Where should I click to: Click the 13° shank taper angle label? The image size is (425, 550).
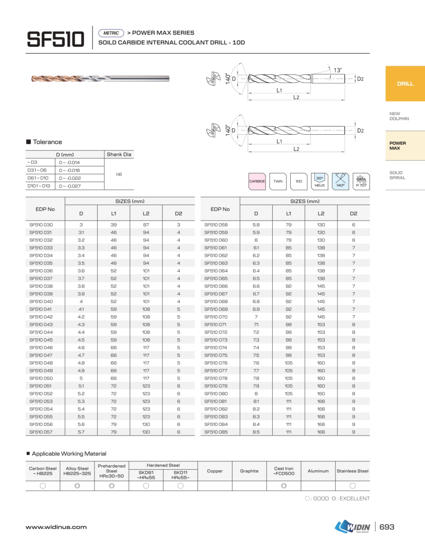click(337, 70)
